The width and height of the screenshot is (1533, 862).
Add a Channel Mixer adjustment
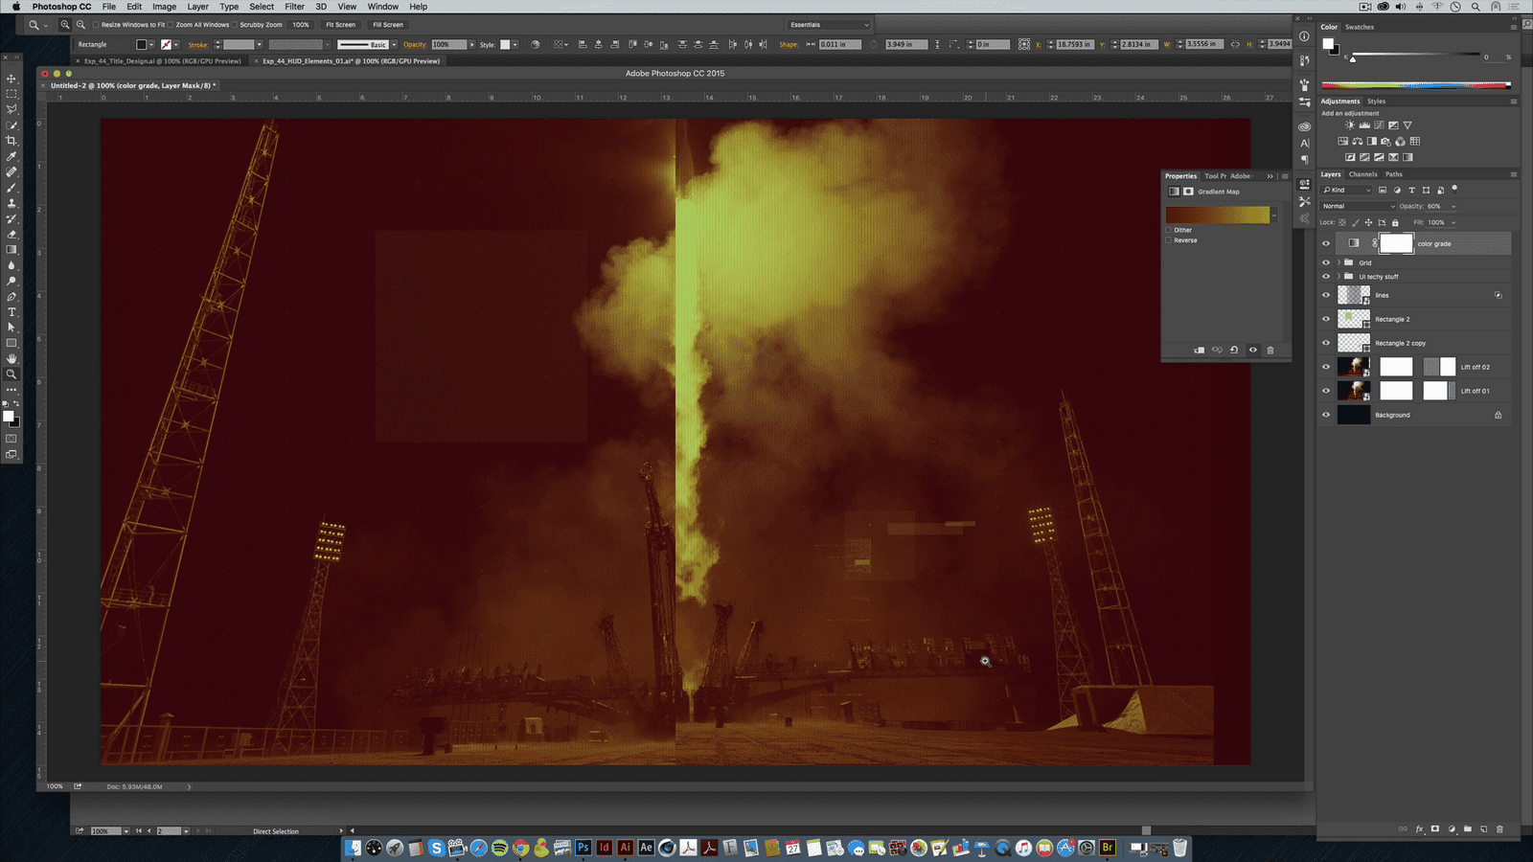pyautogui.click(x=1401, y=142)
